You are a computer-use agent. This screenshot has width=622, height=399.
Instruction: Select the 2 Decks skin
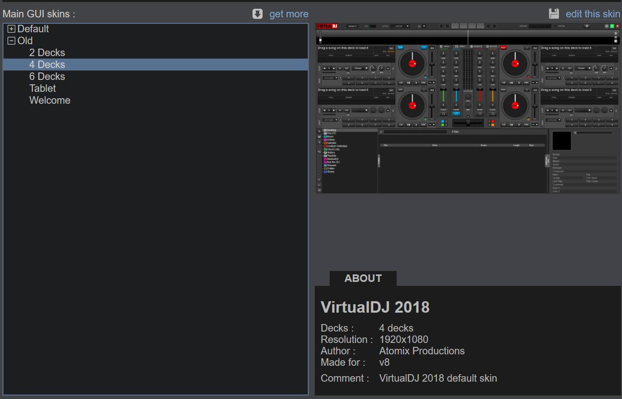click(47, 53)
